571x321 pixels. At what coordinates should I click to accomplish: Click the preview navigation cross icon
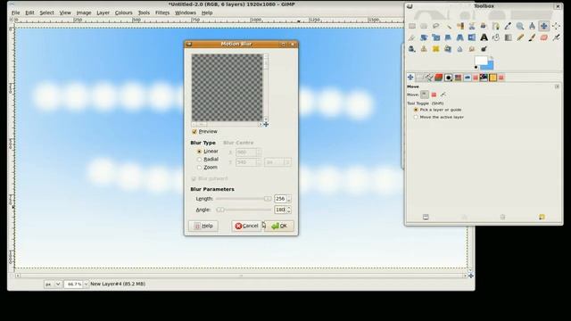266,125
